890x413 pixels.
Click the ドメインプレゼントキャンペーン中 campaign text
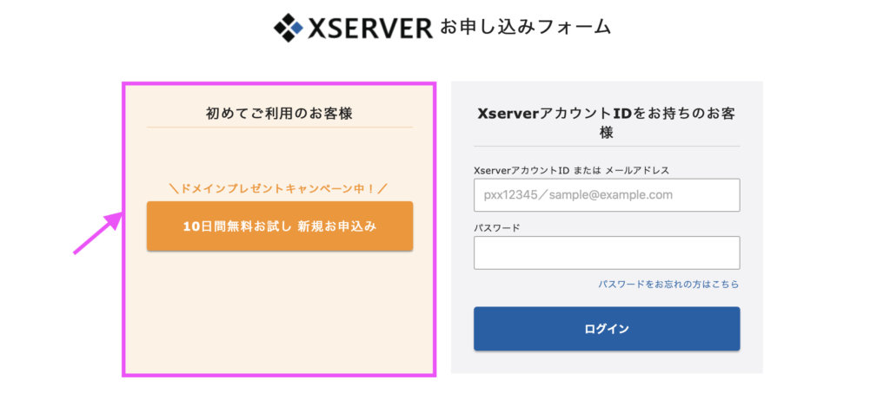click(x=279, y=188)
